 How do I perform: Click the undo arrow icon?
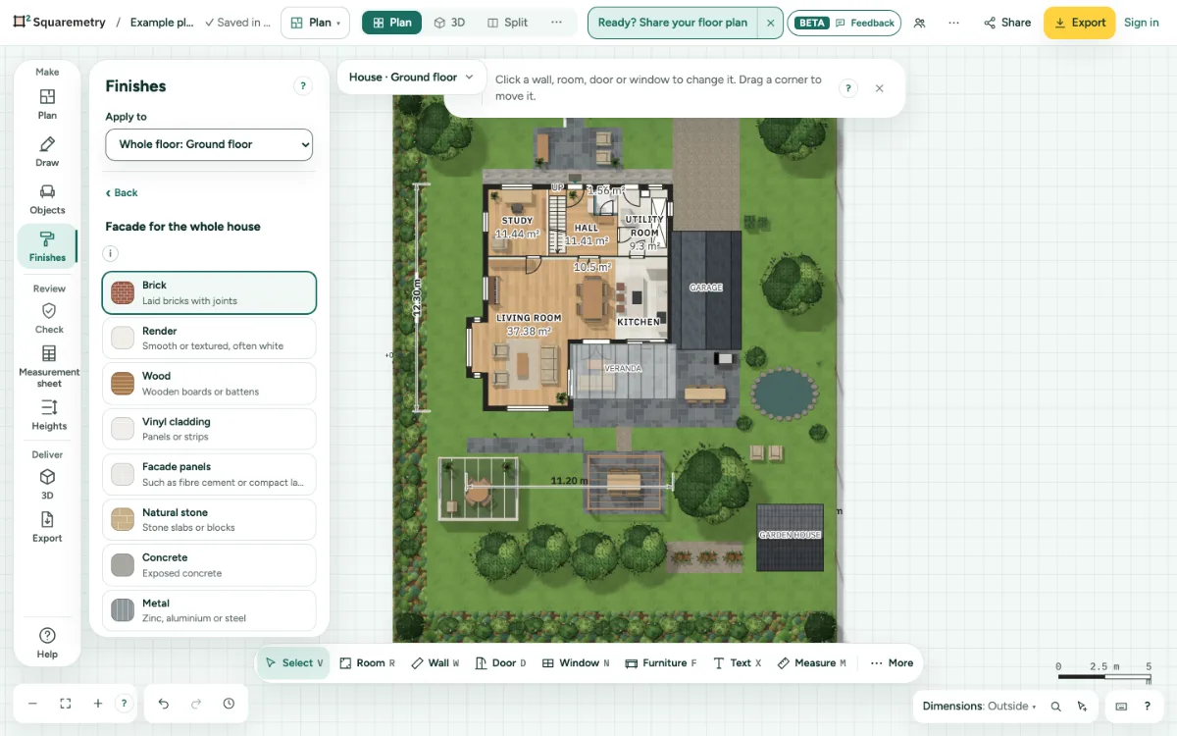pos(164,704)
